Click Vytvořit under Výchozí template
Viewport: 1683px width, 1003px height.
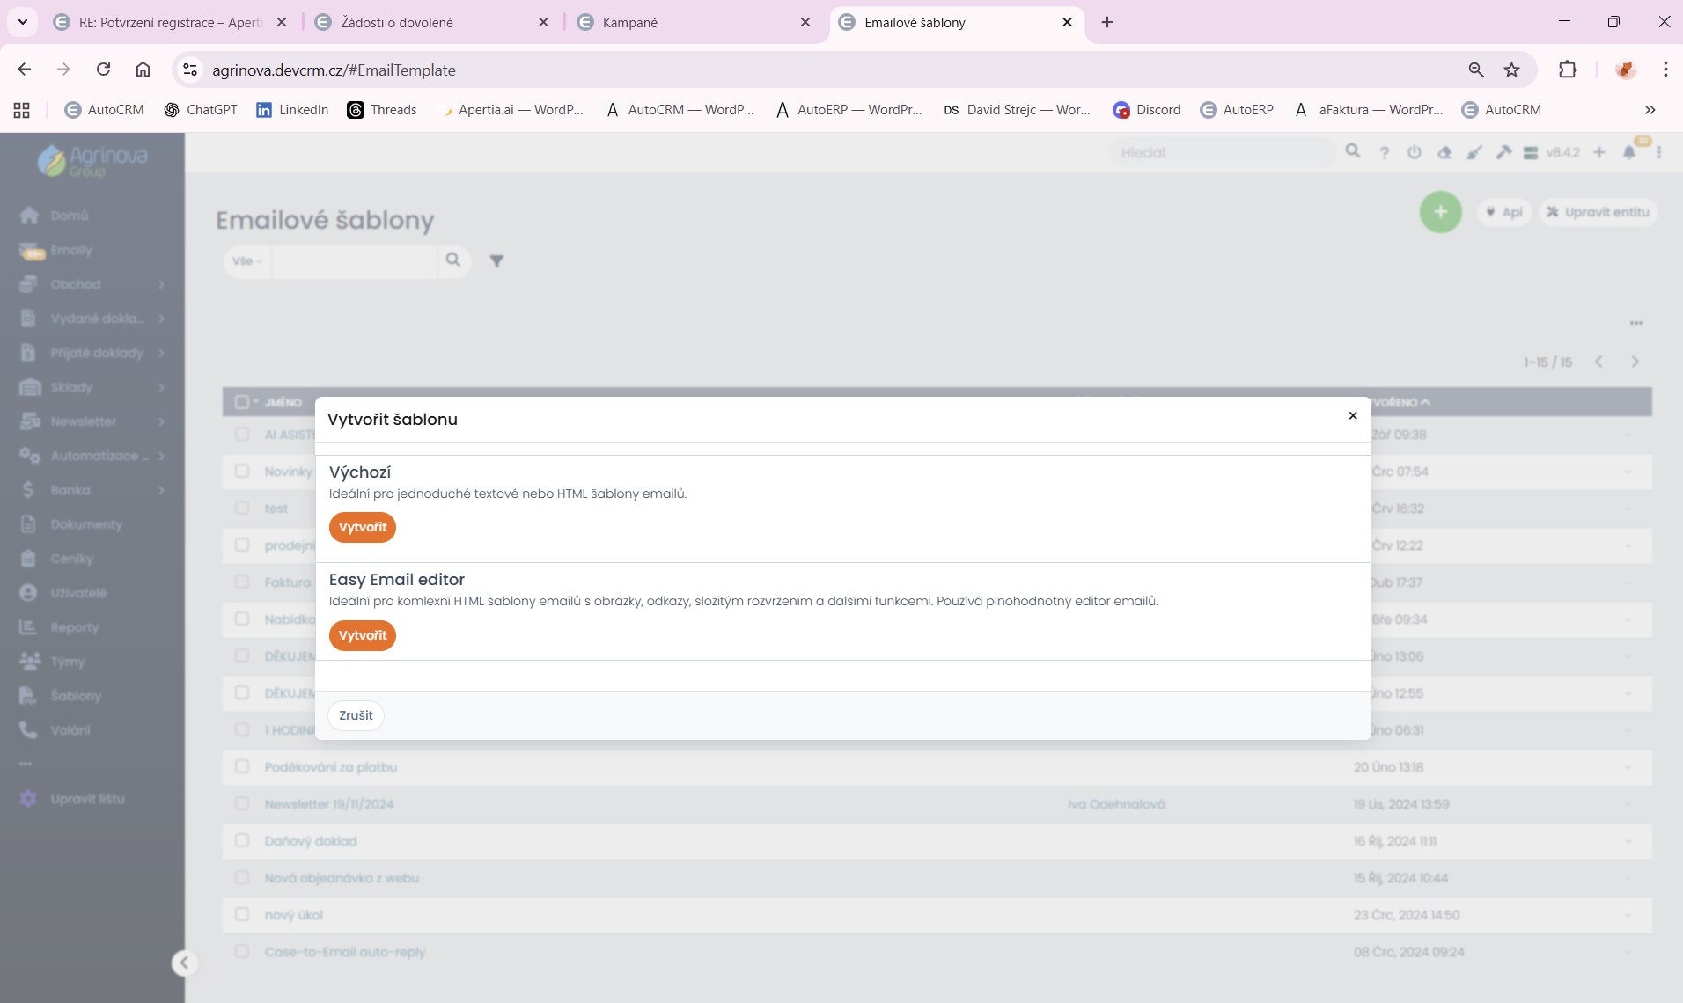point(362,528)
